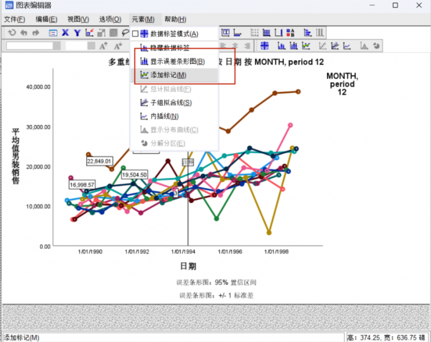Screen dimensions: 431x342
Task: Select the 1/01/1996 X axis tick label
Action: (230, 251)
